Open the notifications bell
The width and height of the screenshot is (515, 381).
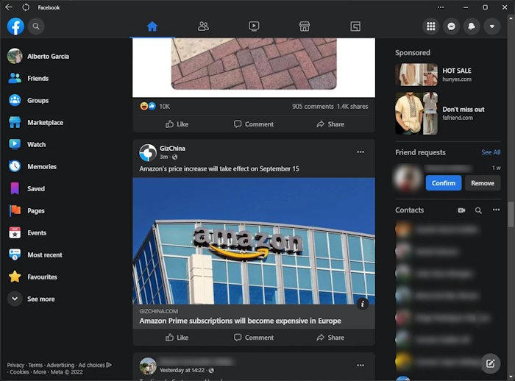click(x=472, y=26)
